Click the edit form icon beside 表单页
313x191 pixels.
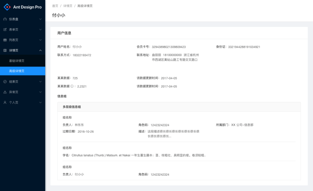pos(5,30)
